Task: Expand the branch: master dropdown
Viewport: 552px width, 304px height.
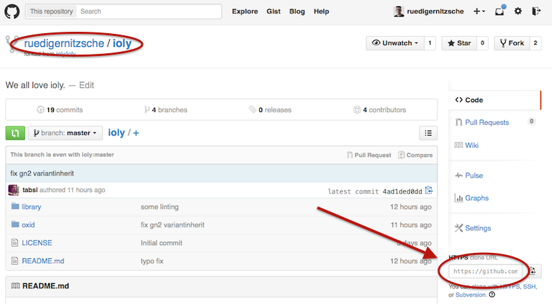Action: pyautogui.click(x=65, y=133)
